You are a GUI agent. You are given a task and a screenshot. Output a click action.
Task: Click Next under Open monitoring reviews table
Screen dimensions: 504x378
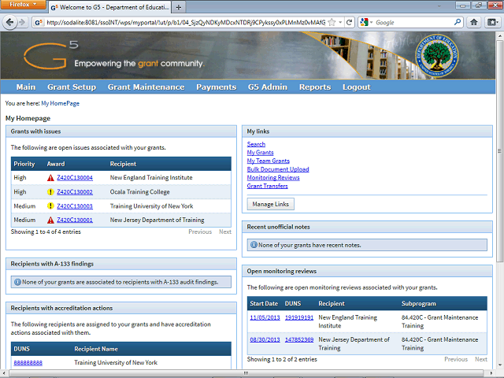pyautogui.click(x=481, y=359)
